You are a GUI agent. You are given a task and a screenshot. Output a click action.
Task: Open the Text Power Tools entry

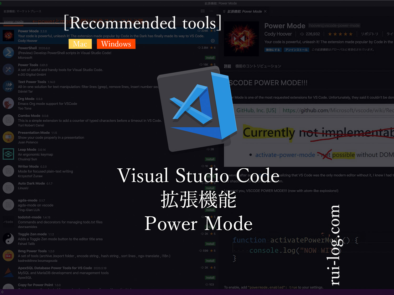point(109,86)
